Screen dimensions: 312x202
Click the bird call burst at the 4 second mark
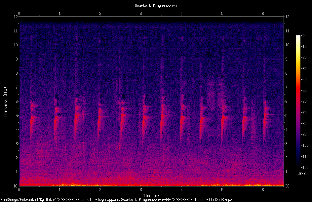coord(182,117)
